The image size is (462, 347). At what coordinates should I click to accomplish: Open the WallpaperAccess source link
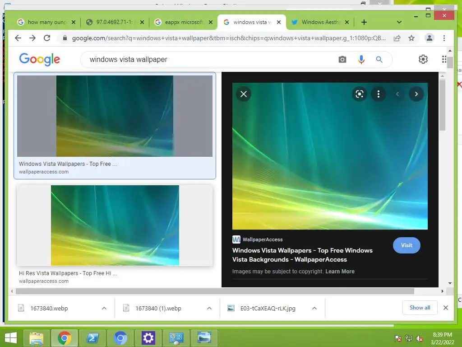point(258,239)
